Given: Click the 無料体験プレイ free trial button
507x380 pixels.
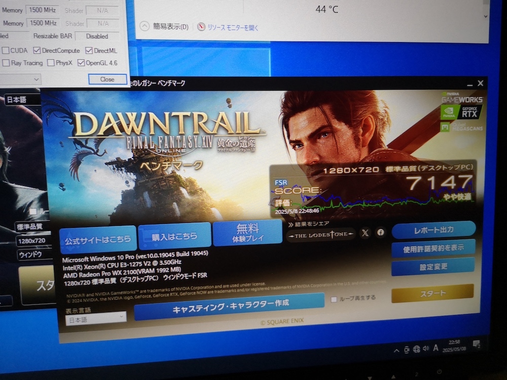Looking at the screenshot, I should [x=247, y=233].
